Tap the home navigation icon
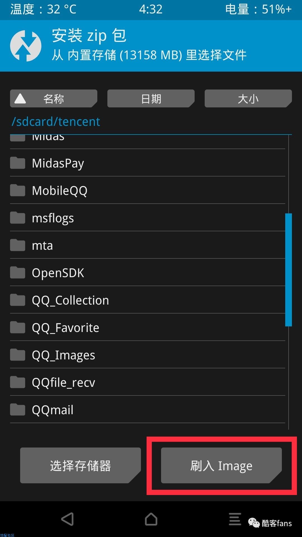The width and height of the screenshot is (302, 537). [x=151, y=519]
